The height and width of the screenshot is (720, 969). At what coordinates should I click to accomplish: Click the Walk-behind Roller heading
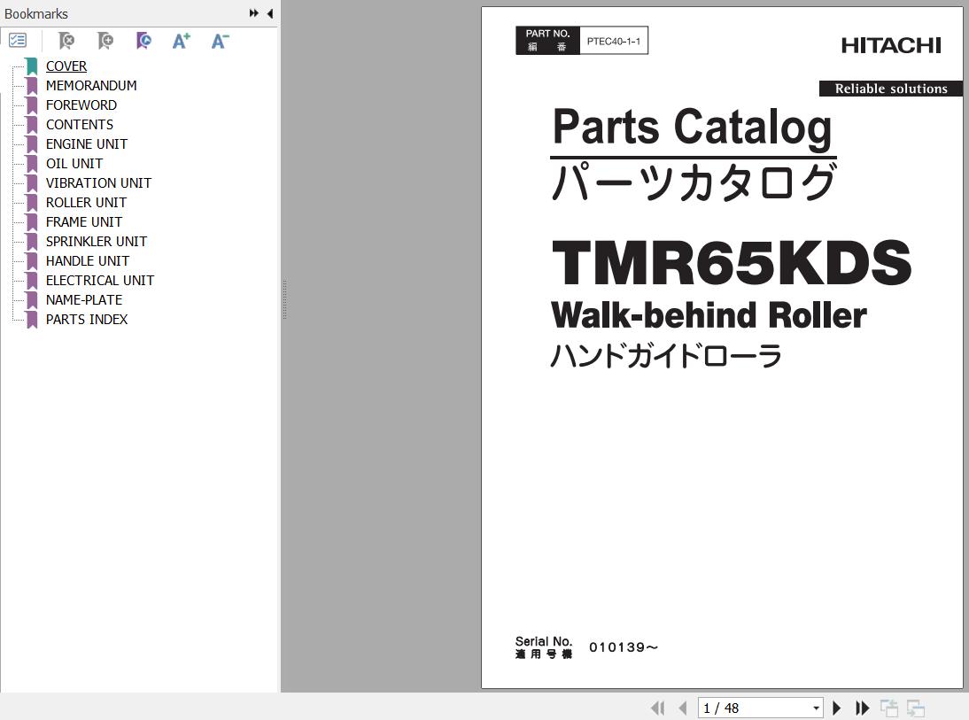pos(709,315)
